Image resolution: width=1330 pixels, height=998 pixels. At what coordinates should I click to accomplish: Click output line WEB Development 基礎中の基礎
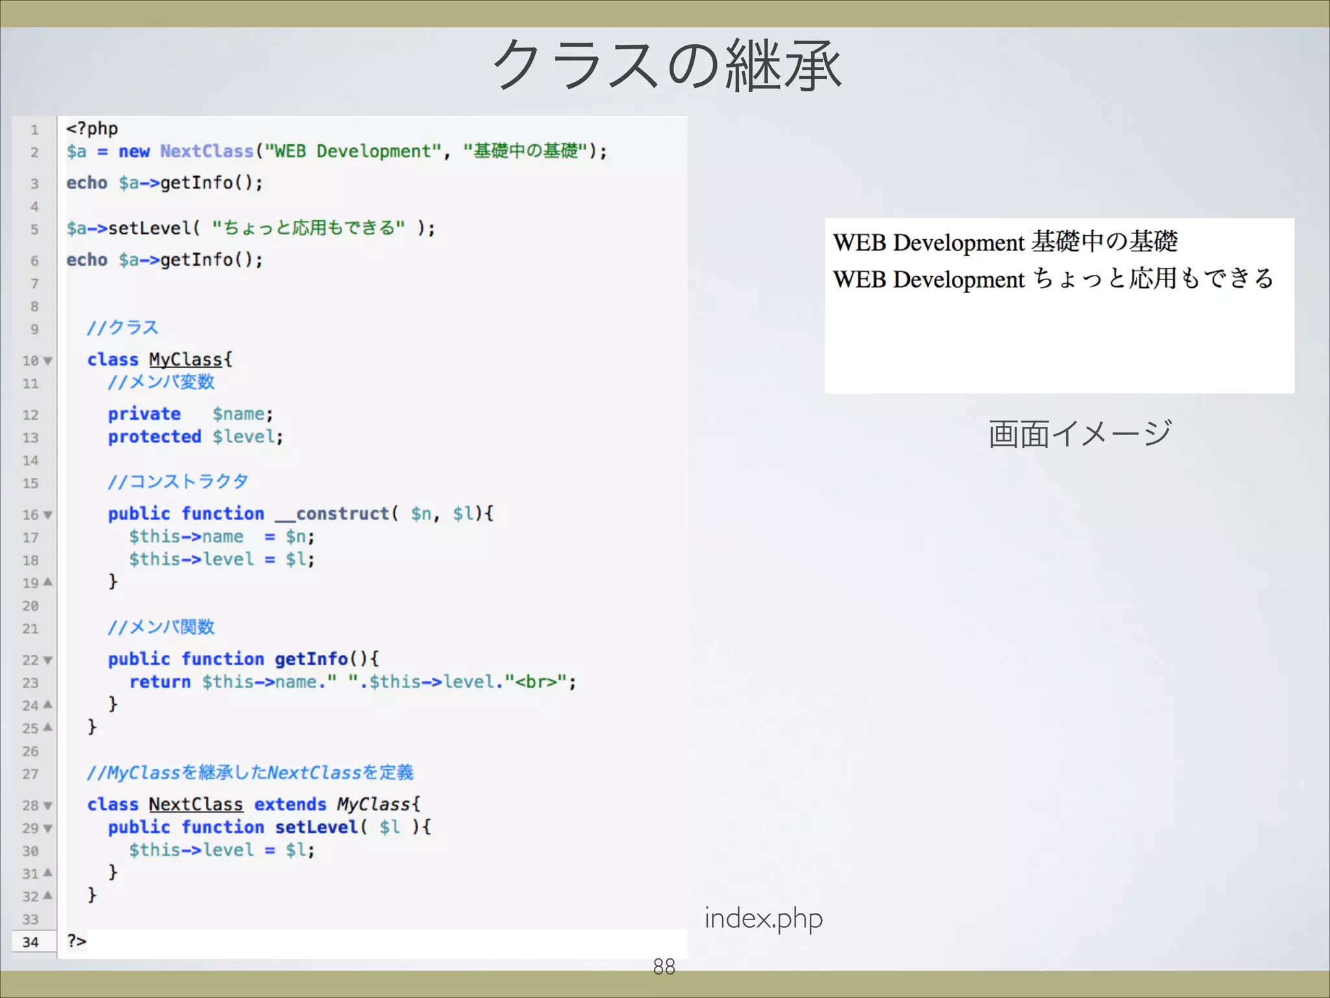click(x=1005, y=242)
